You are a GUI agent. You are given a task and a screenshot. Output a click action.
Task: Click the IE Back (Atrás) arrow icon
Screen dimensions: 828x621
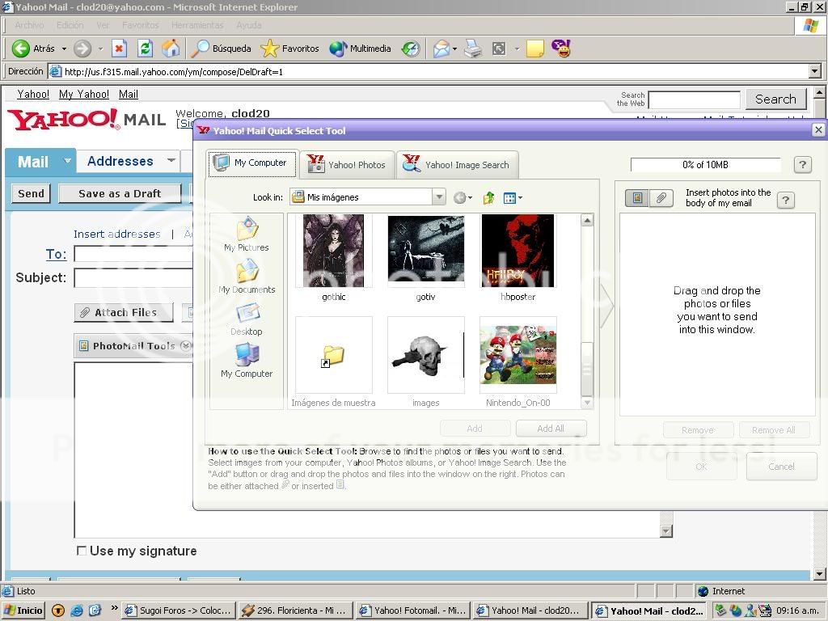tap(20, 49)
